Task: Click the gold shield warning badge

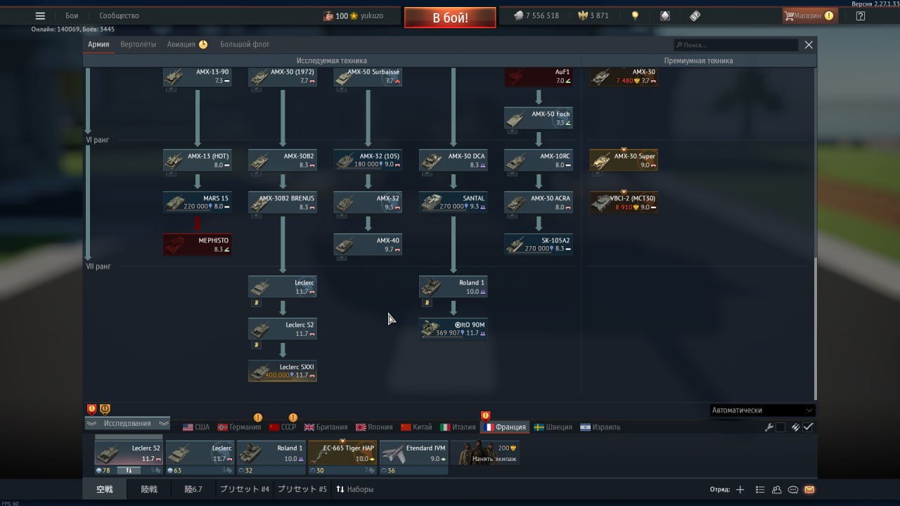Action: coord(105,409)
